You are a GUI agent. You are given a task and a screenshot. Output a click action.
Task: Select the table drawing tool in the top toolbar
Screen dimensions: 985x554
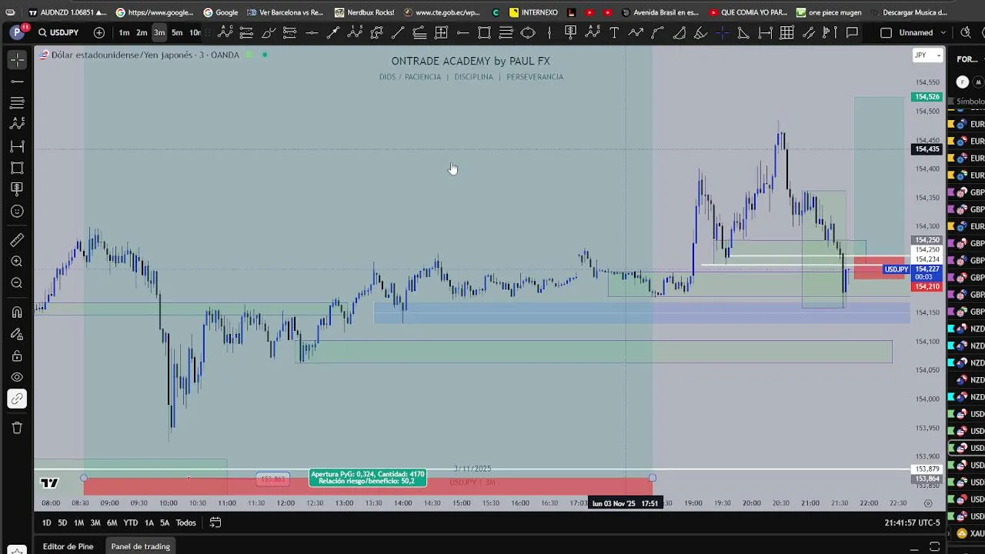[786, 32]
